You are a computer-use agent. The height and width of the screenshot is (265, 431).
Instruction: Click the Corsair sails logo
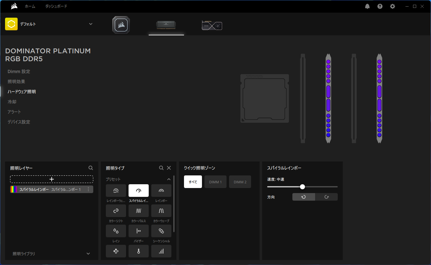[x=14, y=6]
